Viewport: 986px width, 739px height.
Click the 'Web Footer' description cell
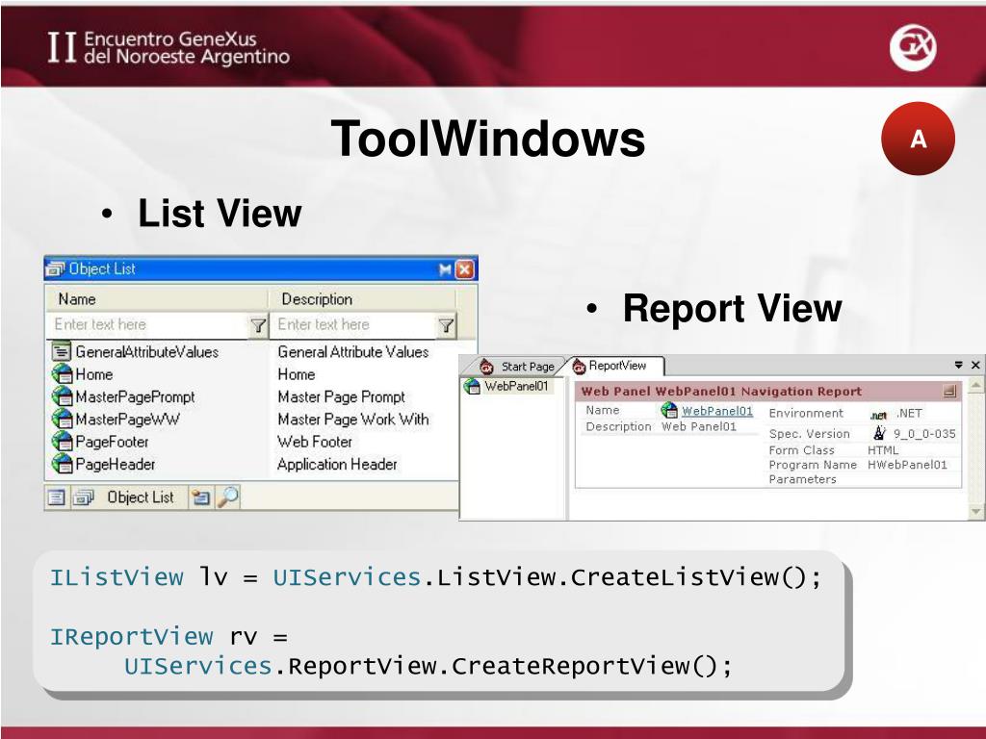[x=315, y=442]
